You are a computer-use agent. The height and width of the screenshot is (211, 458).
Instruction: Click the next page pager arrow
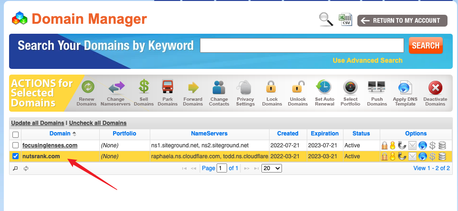pos(247,168)
